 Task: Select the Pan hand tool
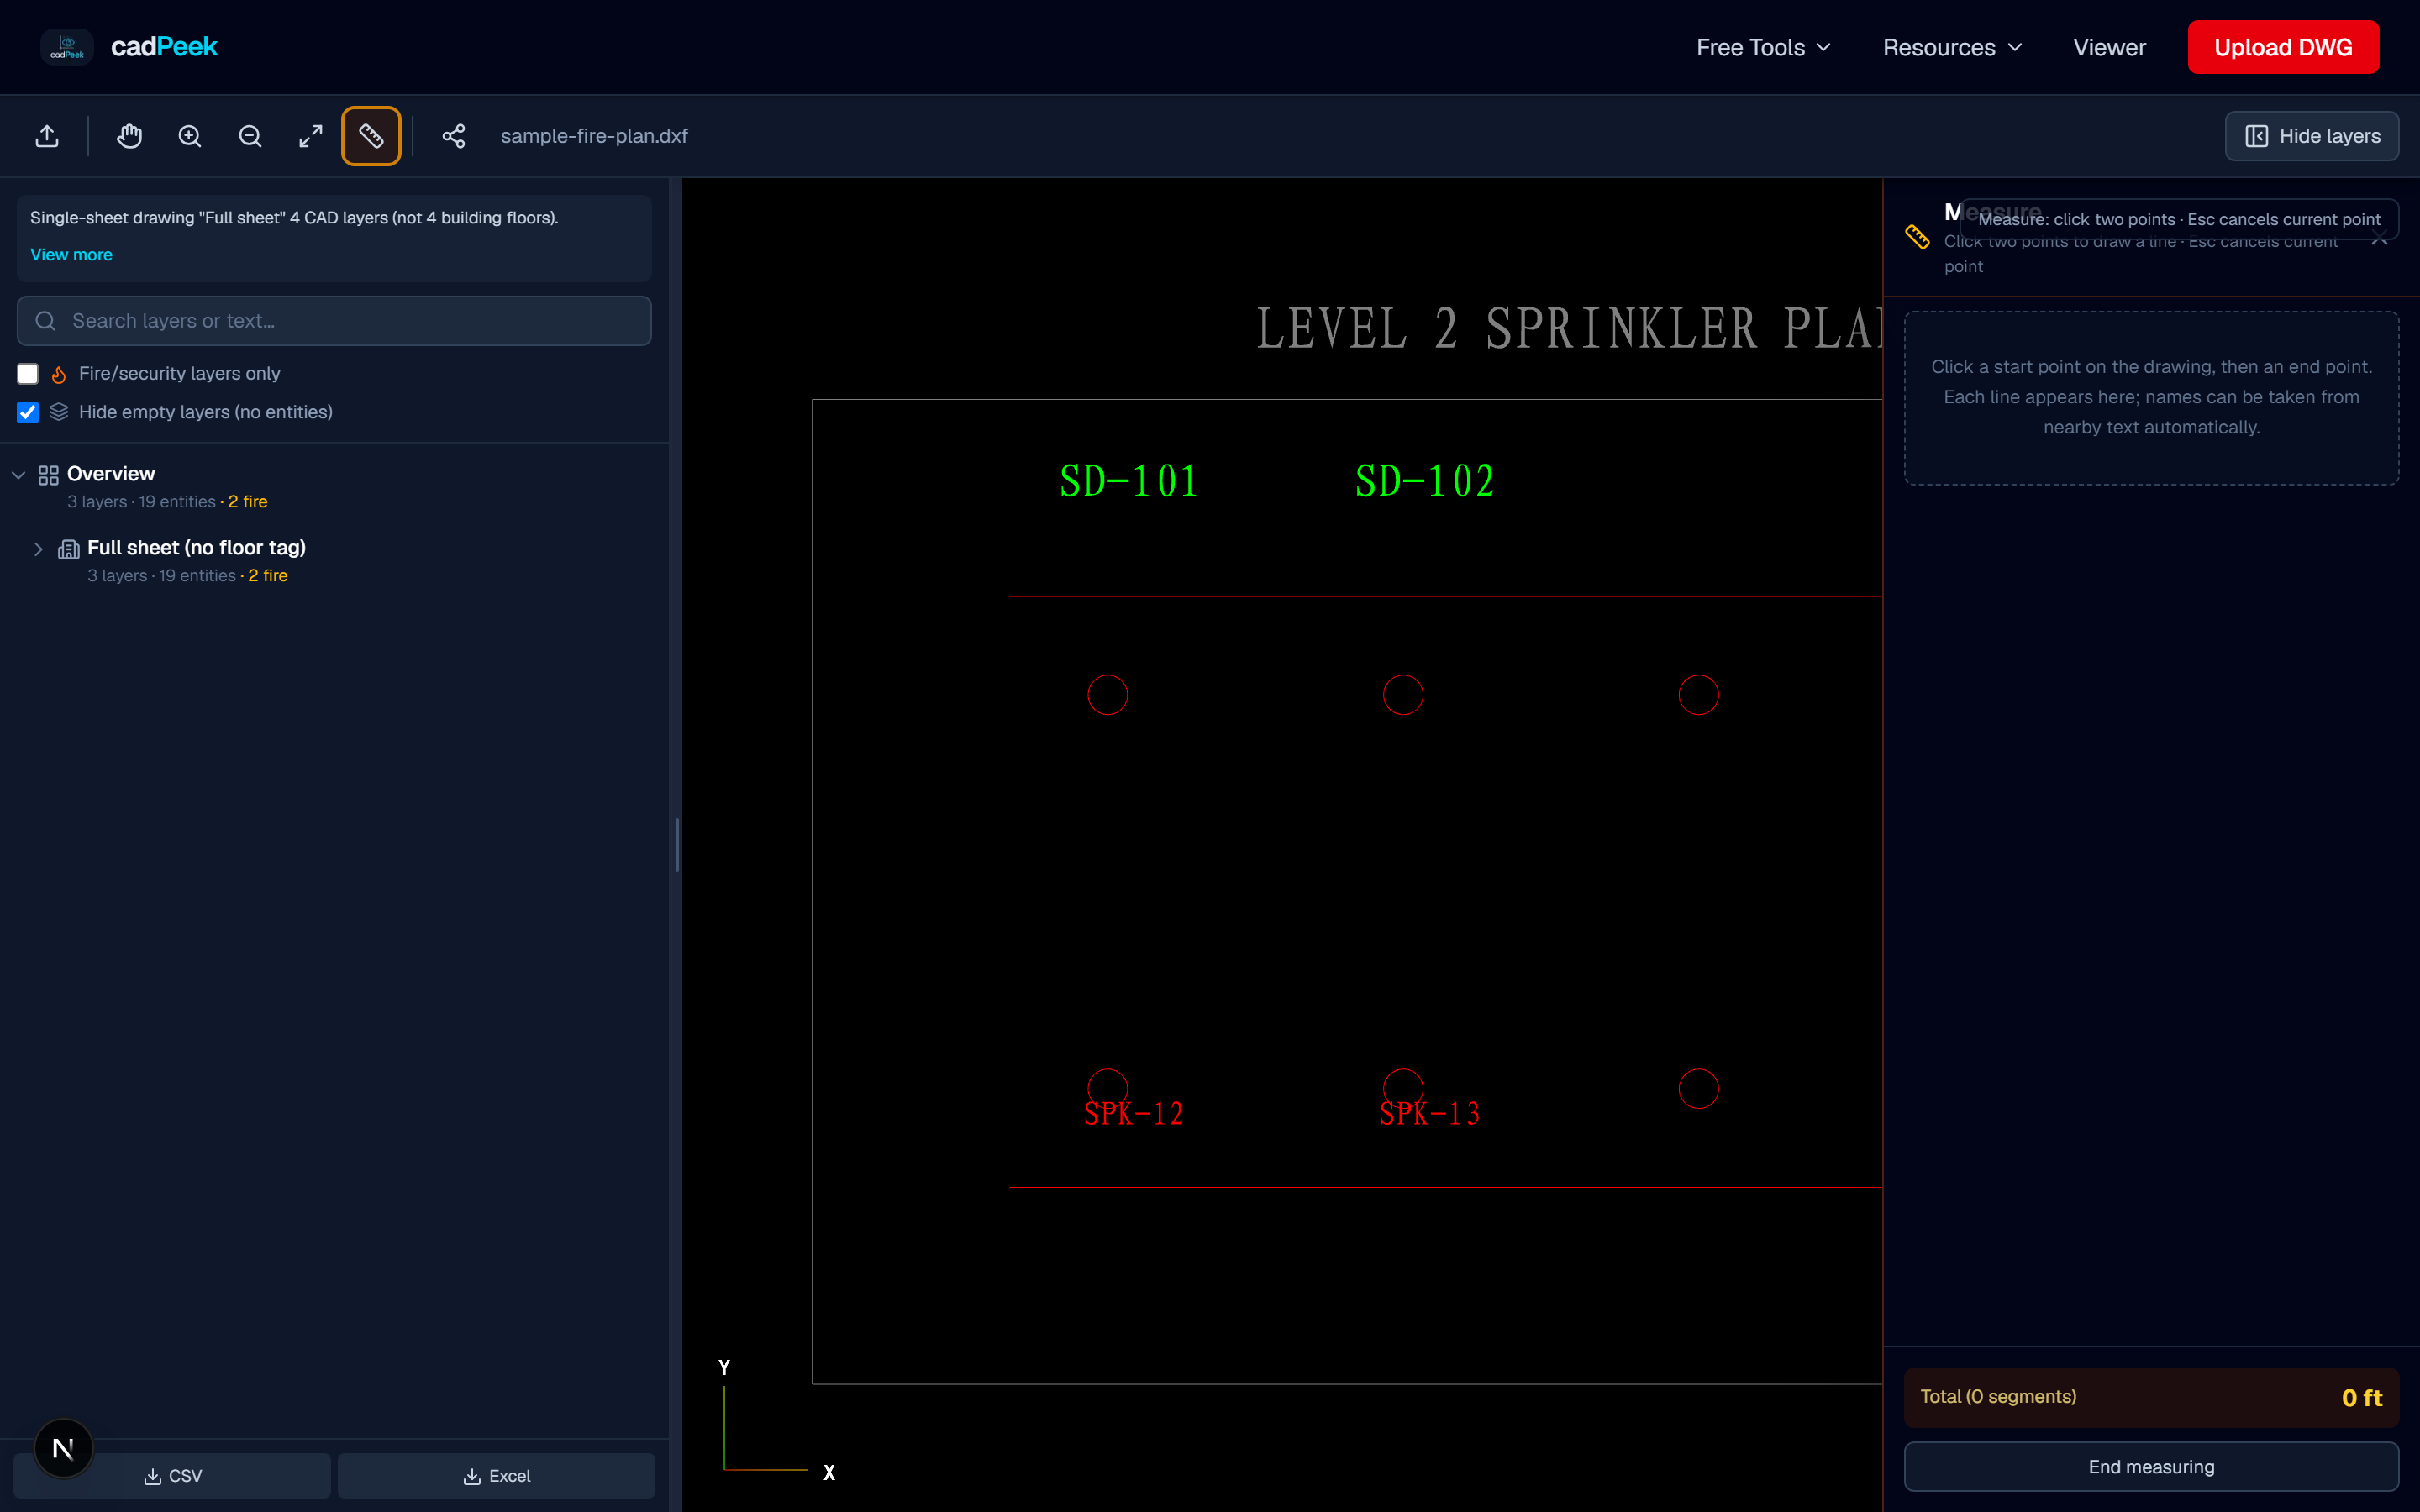tap(129, 136)
